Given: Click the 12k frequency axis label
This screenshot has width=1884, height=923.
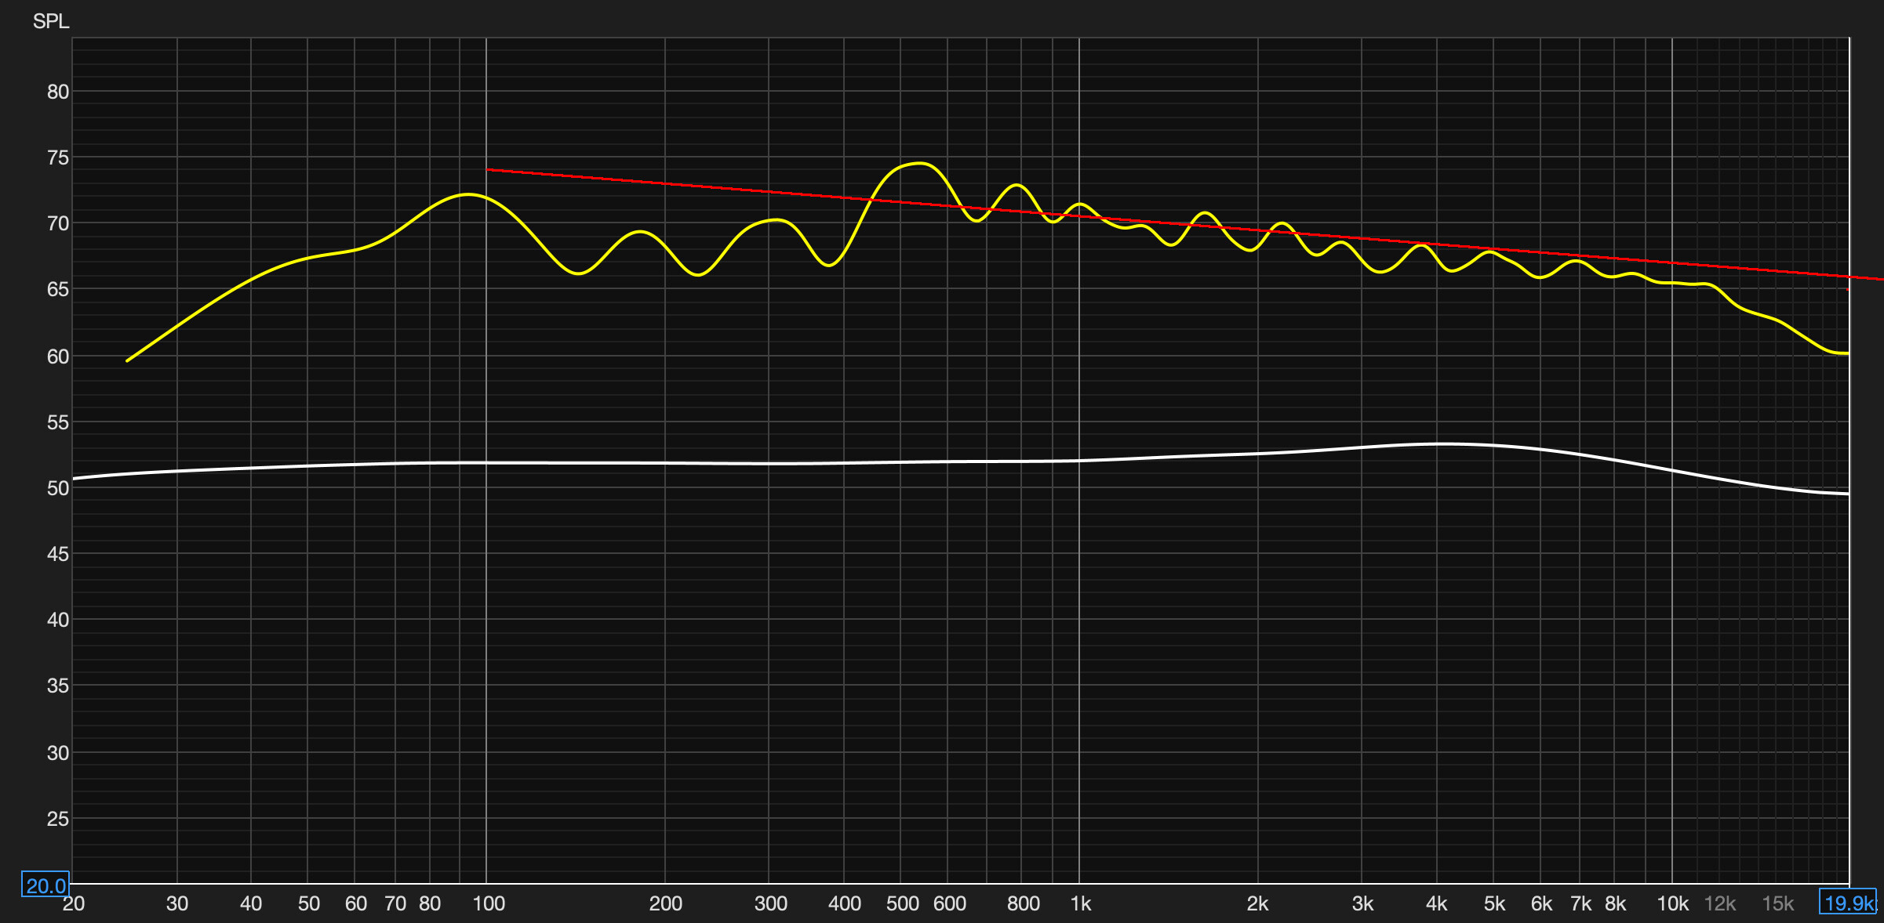Looking at the screenshot, I should click(x=1720, y=903).
